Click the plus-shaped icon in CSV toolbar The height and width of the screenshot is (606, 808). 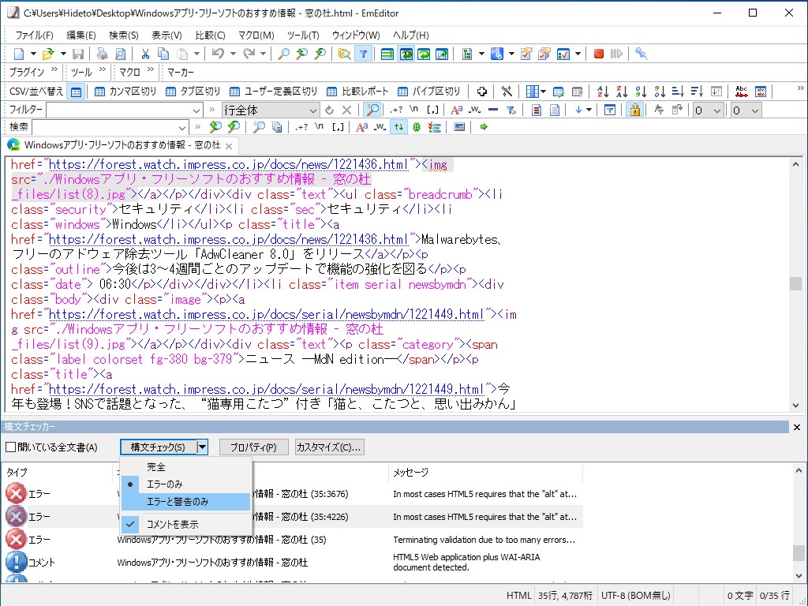[482, 92]
